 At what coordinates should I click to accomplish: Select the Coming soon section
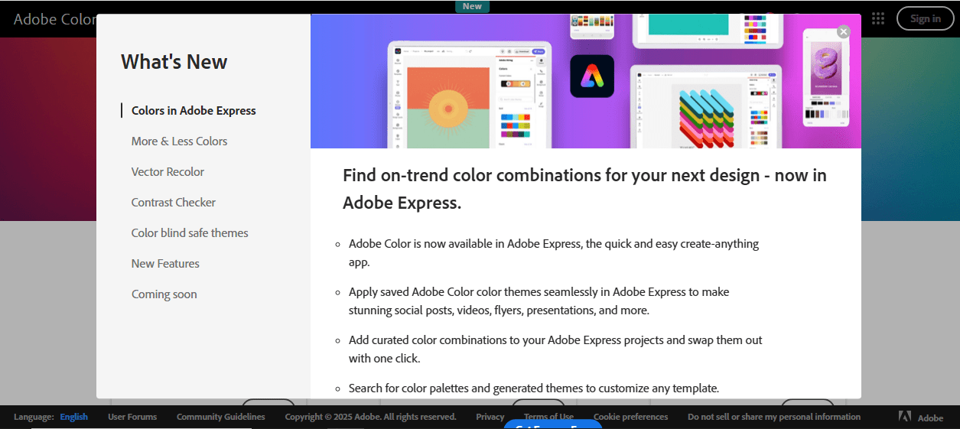point(164,294)
